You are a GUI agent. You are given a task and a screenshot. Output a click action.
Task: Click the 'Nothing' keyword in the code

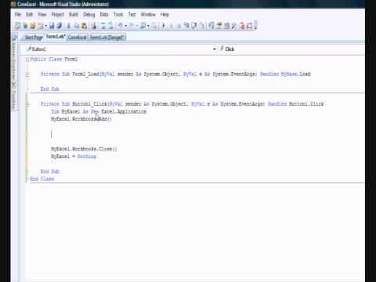click(x=87, y=157)
